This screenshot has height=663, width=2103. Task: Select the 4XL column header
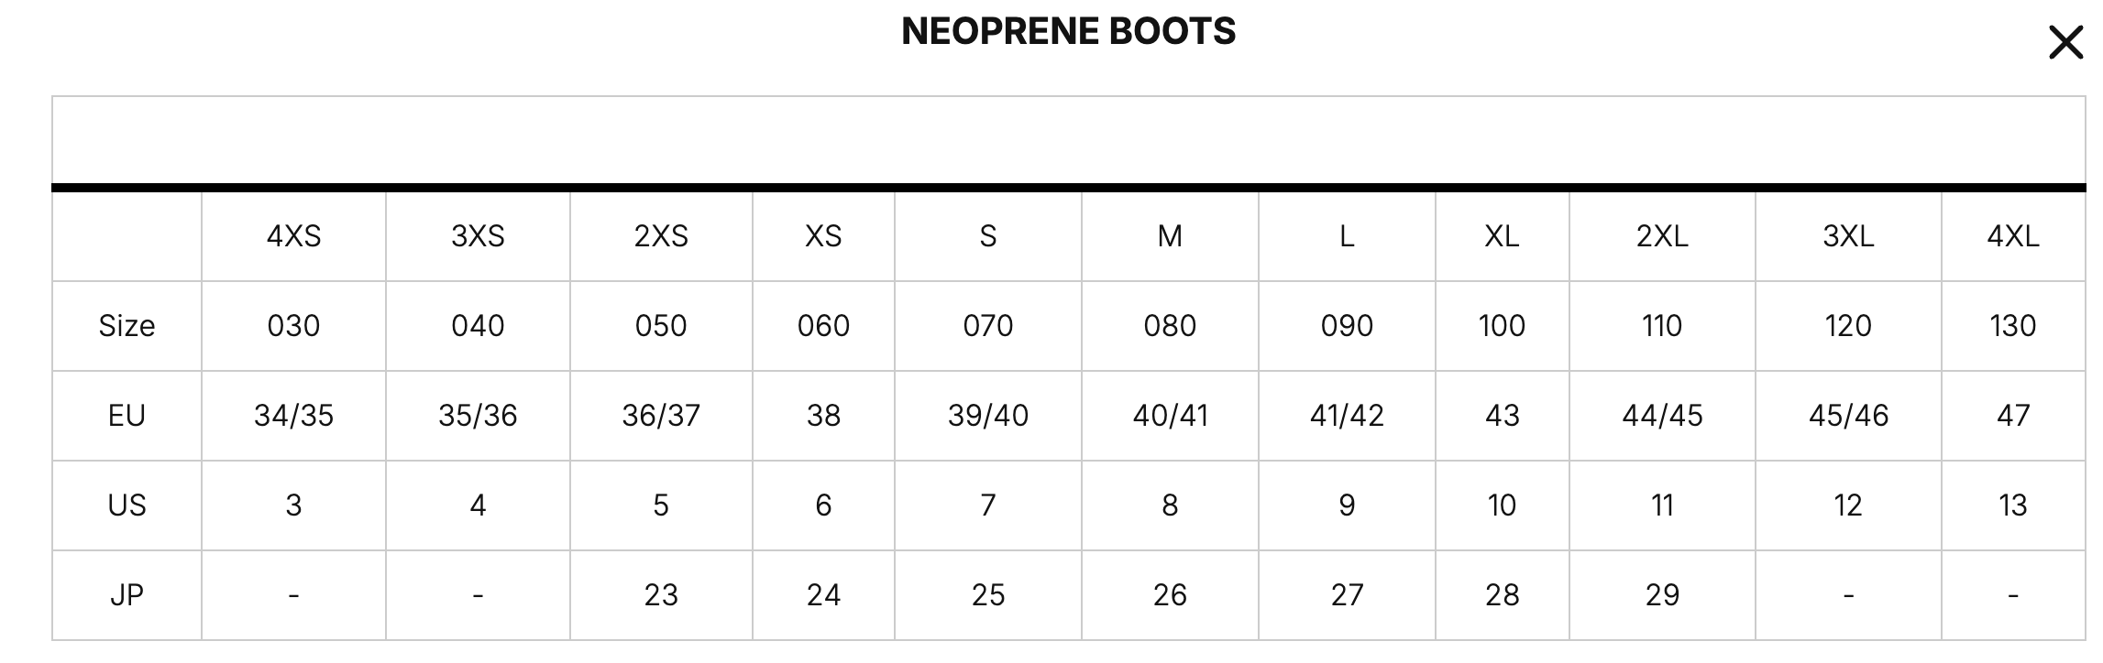click(x=2013, y=236)
